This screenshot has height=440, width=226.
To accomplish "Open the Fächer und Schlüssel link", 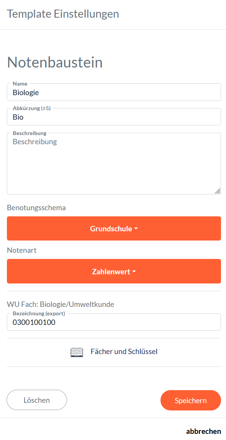I will tap(124, 351).
